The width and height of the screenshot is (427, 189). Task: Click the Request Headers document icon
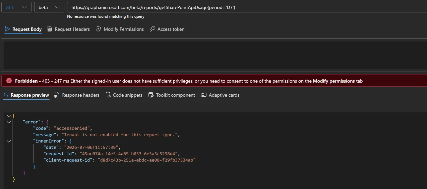click(x=50, y=29)
